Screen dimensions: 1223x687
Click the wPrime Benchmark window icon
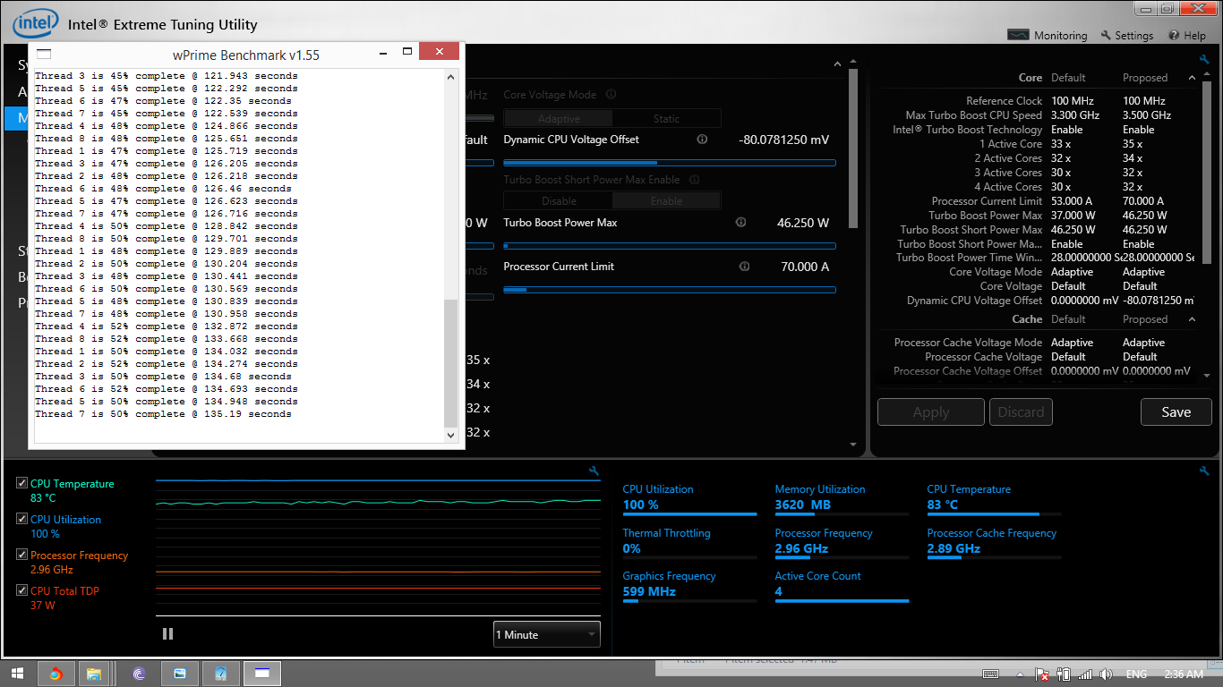43,55
